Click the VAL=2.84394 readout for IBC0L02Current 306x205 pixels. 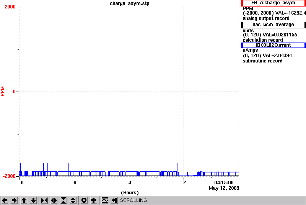coord(277,56)
